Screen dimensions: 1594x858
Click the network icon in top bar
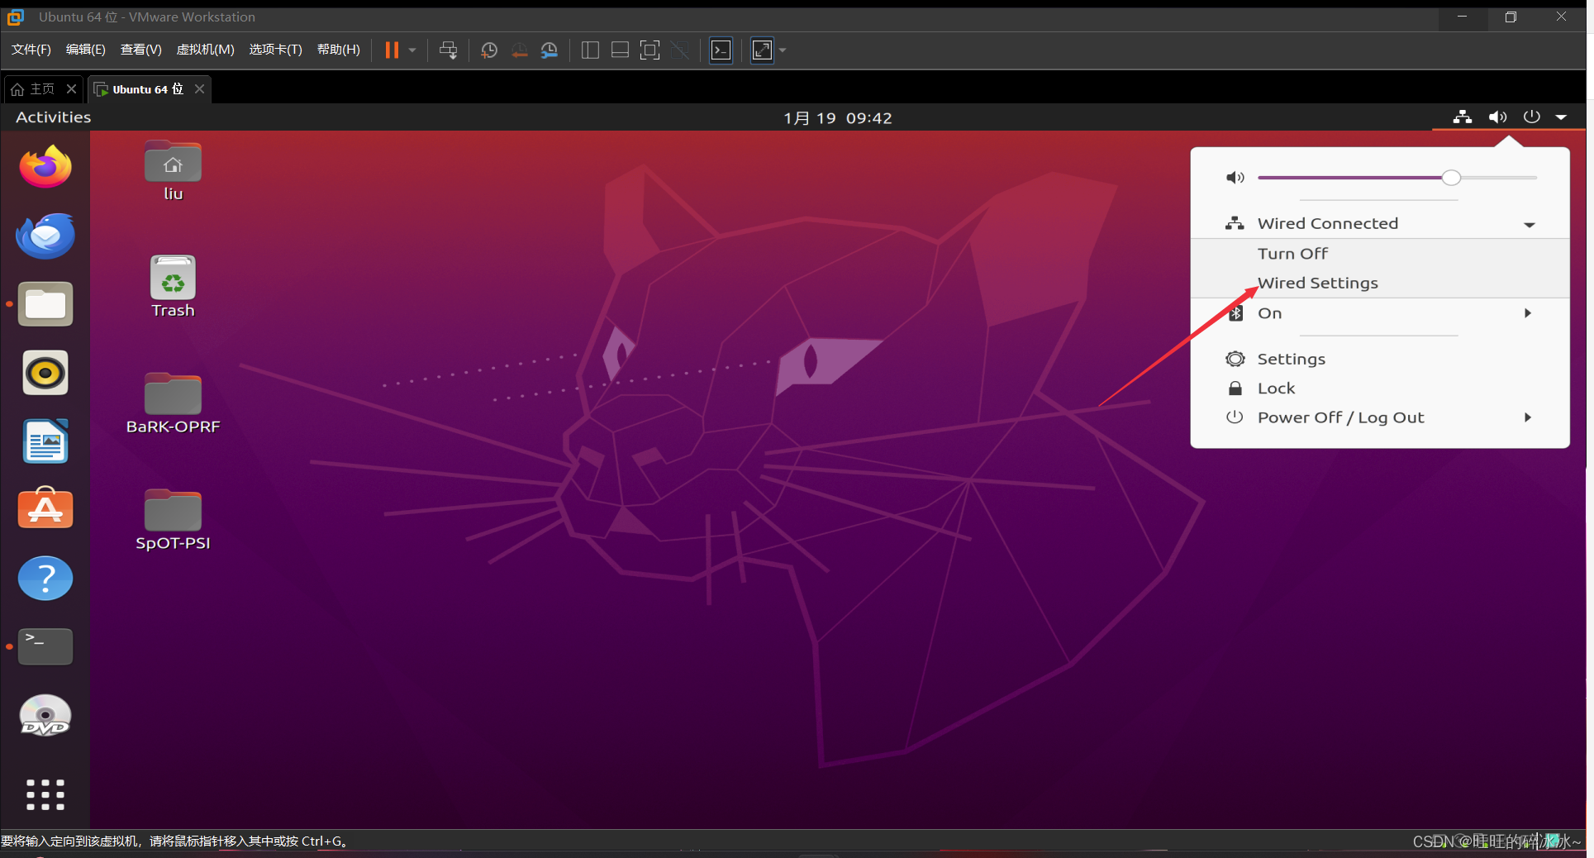coord(1463,117)
